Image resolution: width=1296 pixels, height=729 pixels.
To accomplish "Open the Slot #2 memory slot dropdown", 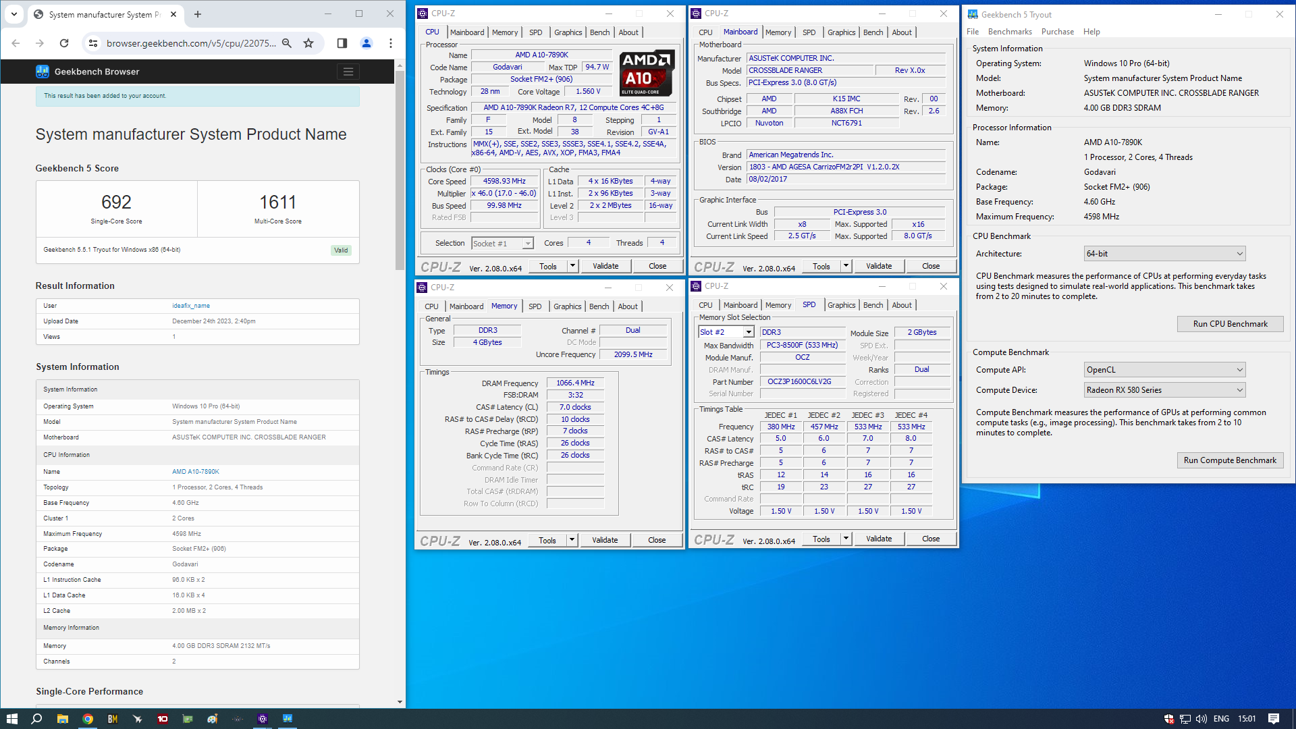I will pos(726,332).
